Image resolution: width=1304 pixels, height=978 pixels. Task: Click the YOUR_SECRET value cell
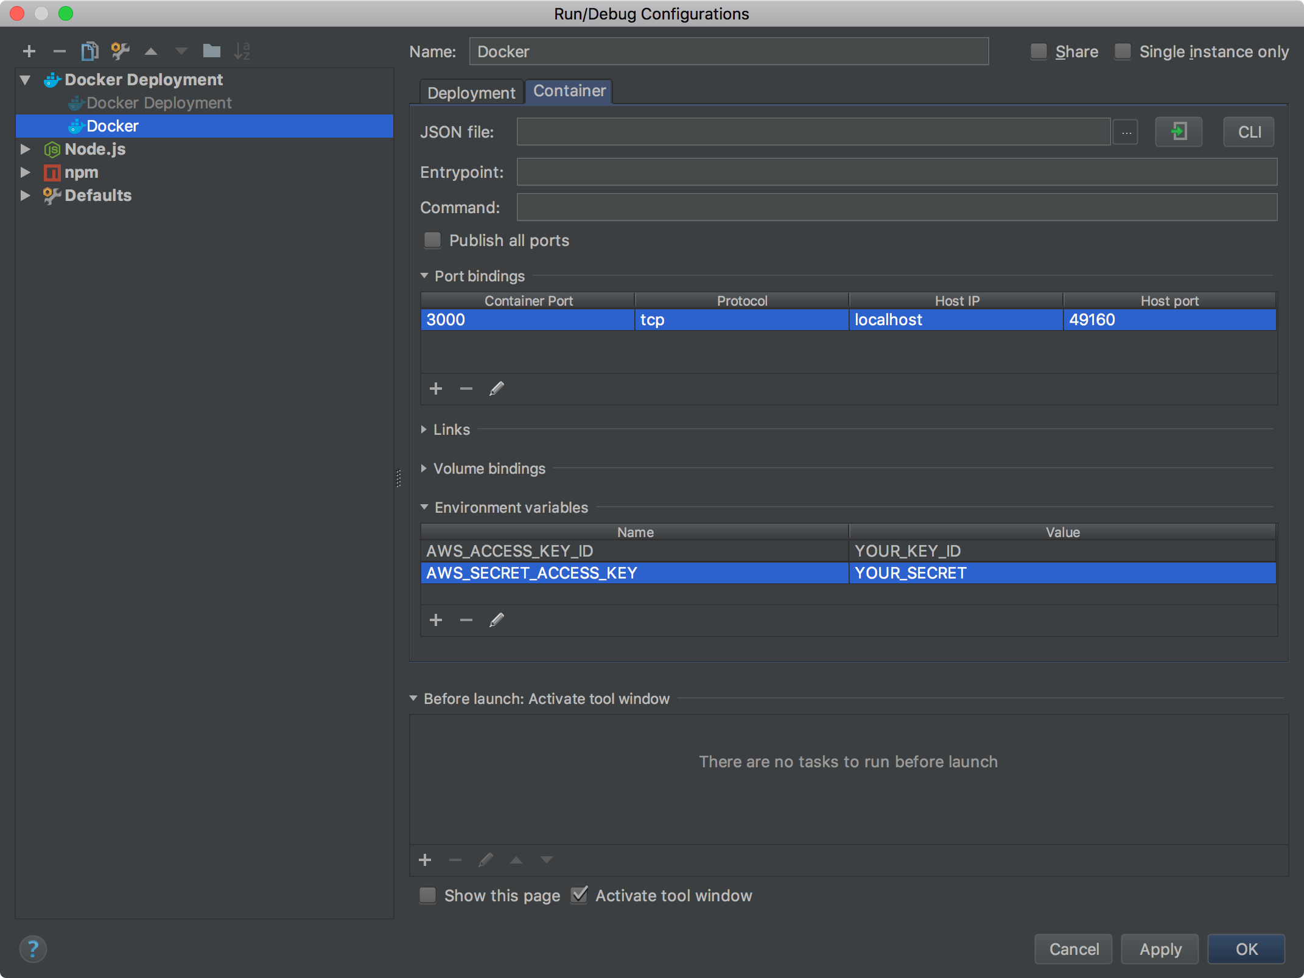coord(1062,573)
